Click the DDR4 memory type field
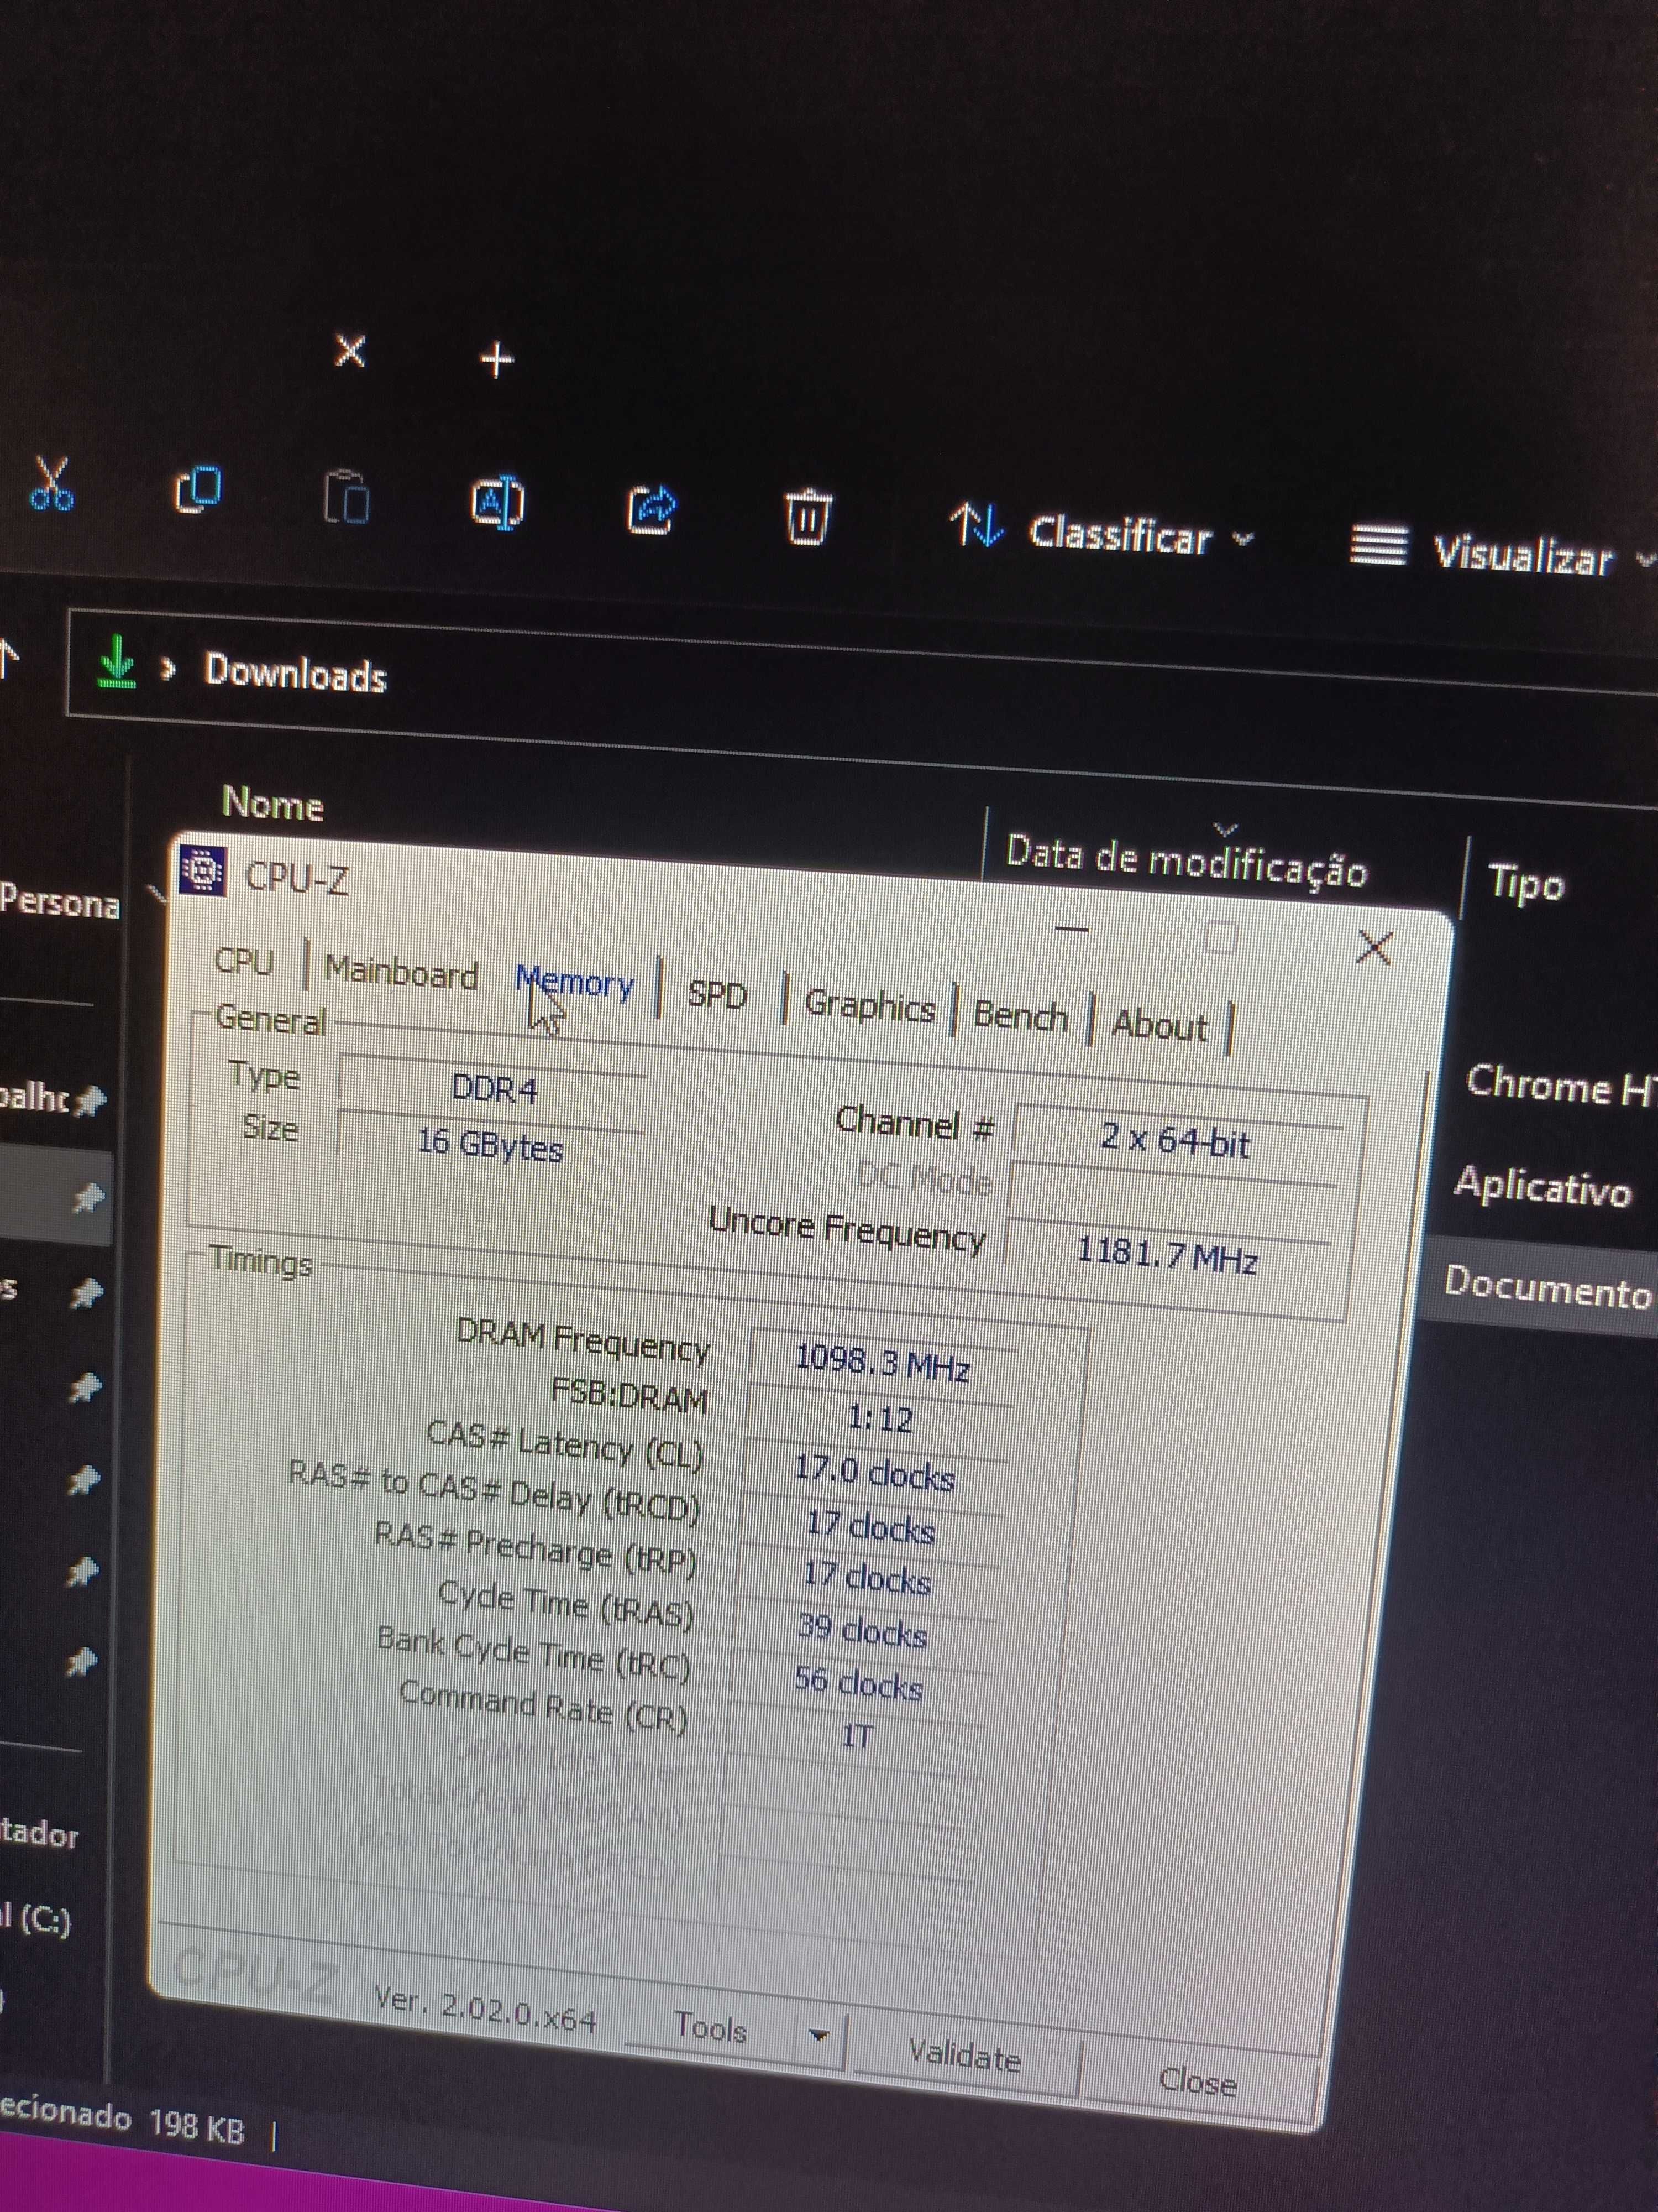Screen dimensions: 1658x2212 point(494,1087)
